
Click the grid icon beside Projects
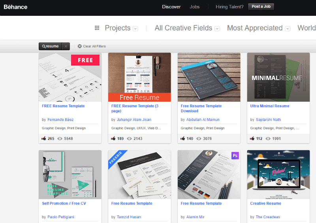click(97, 28)
